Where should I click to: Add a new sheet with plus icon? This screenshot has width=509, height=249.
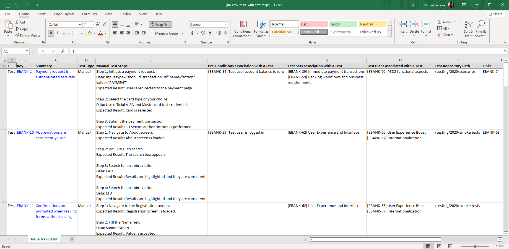72,239
